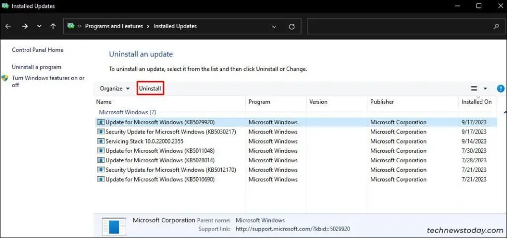Screen dimensions: 507x238
Task: Click the 9/14/2023 installed date cell
Action: pyautogui.click(x=474, y=141)
